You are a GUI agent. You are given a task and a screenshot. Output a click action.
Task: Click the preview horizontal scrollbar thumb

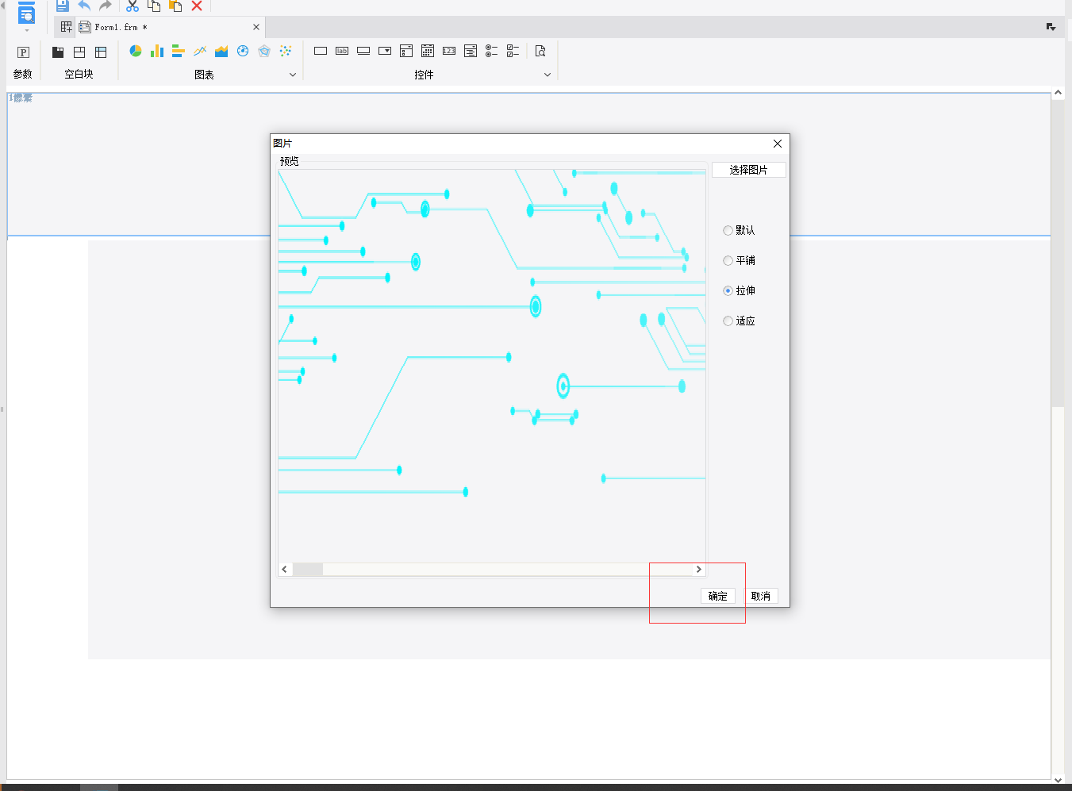click(308, 569)
